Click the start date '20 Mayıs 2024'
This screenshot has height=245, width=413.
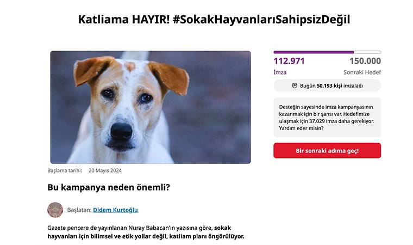pyautogui.click(x=105, y=170)
